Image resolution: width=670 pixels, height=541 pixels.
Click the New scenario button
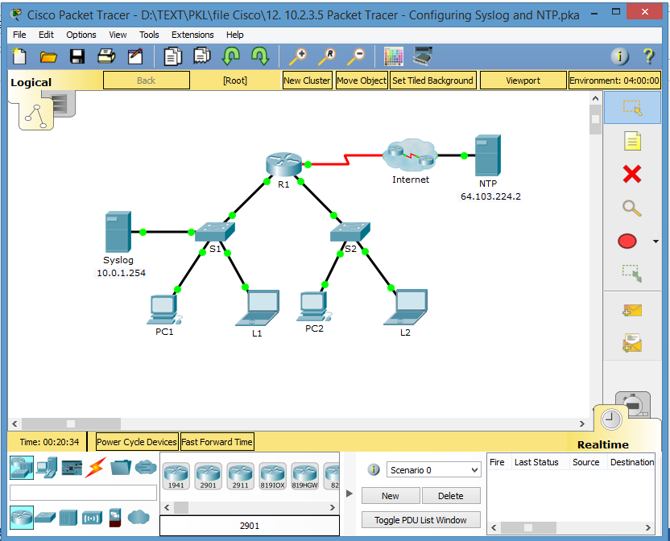point(391,496)
